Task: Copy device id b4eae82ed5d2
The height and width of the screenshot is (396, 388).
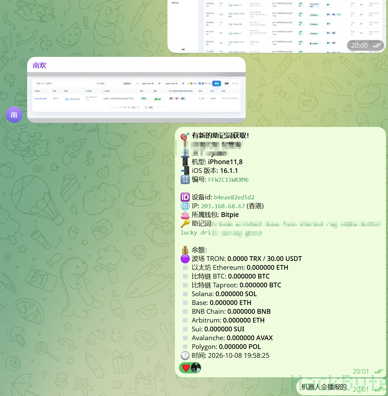Action: click(x=234, y=197)
